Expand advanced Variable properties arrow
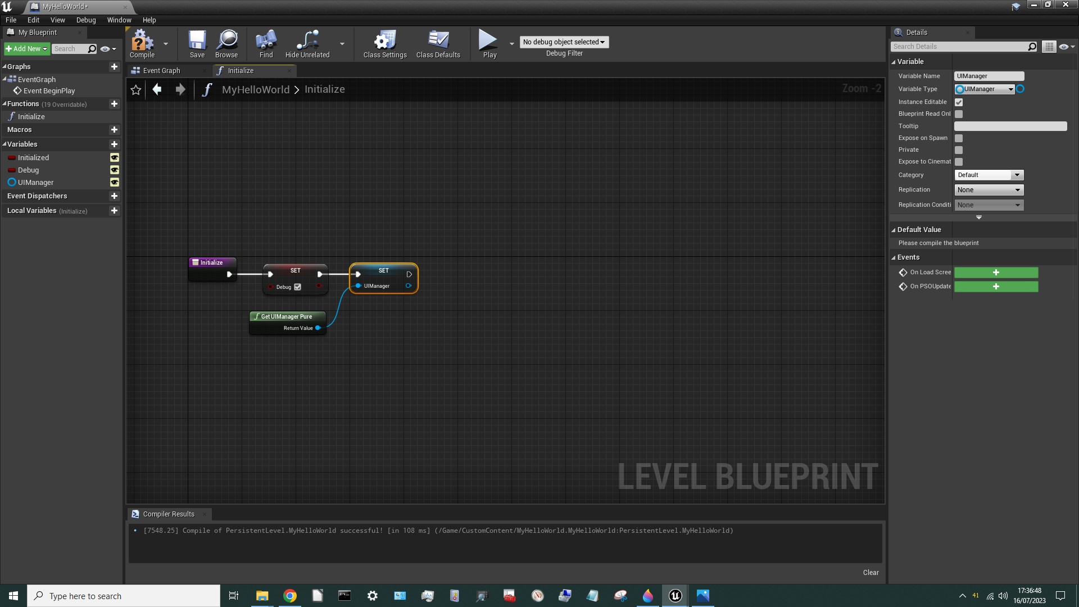1079x607 pixels. (979, 218)
